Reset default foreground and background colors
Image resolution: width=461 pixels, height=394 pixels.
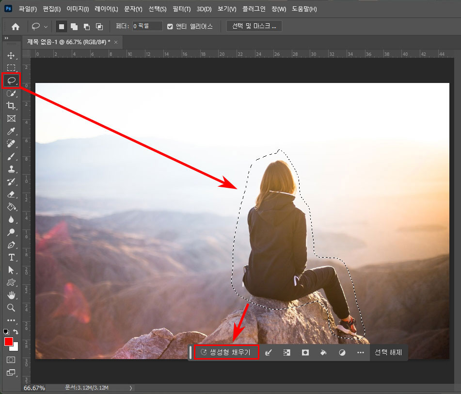[6, 331]
